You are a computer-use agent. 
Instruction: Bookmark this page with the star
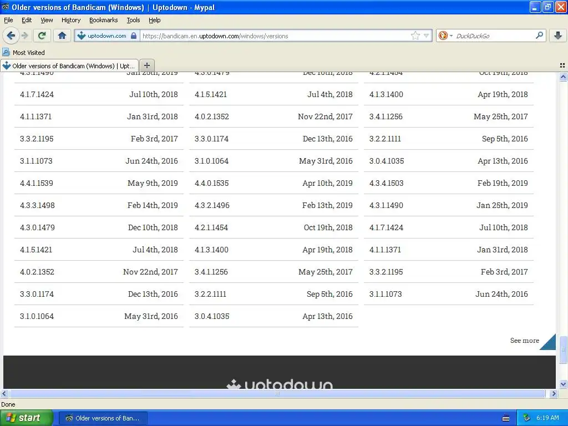[415, 35]
